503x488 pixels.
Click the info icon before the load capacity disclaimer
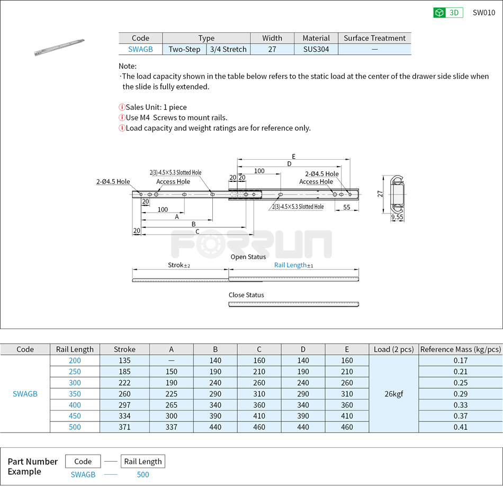[x=122, y=128]
